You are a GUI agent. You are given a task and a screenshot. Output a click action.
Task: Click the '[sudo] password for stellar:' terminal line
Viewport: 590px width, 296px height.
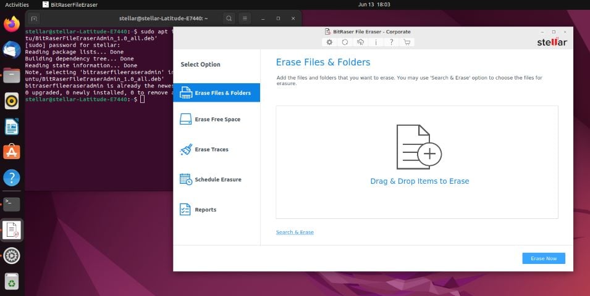click(x=72, y=45)
